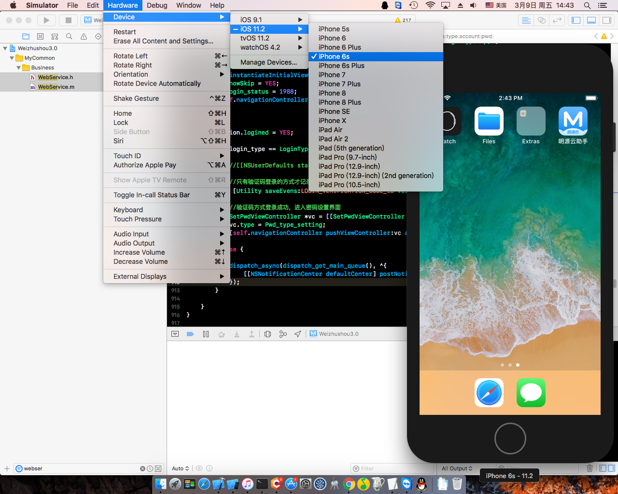Collapse the MyCommon folder
This screenshot has height=494, width=618.
click(12, 58)
